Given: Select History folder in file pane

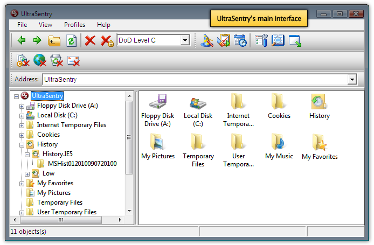Looking at the screenshot, I should [x=320, y=106].
